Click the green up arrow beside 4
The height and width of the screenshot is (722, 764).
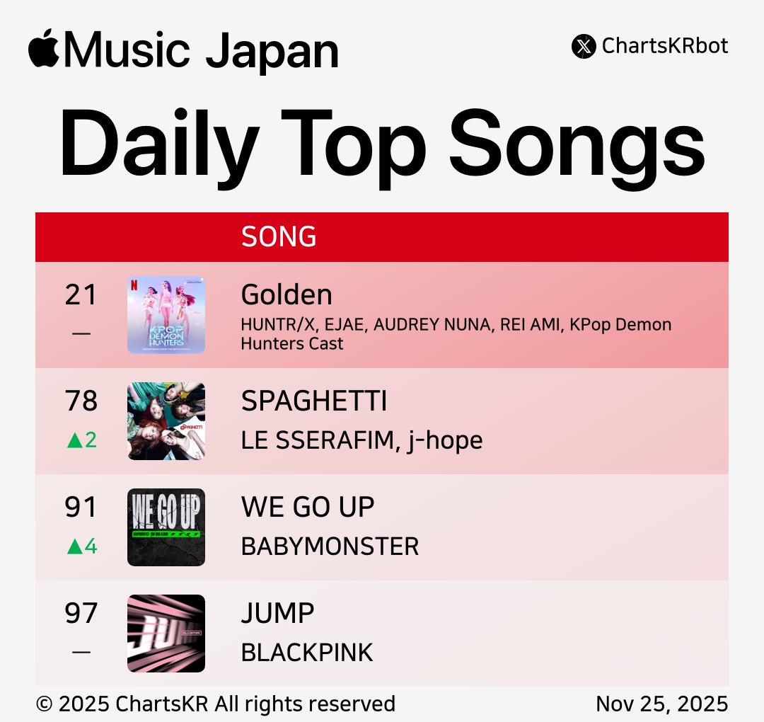click(x=74, y=547)
